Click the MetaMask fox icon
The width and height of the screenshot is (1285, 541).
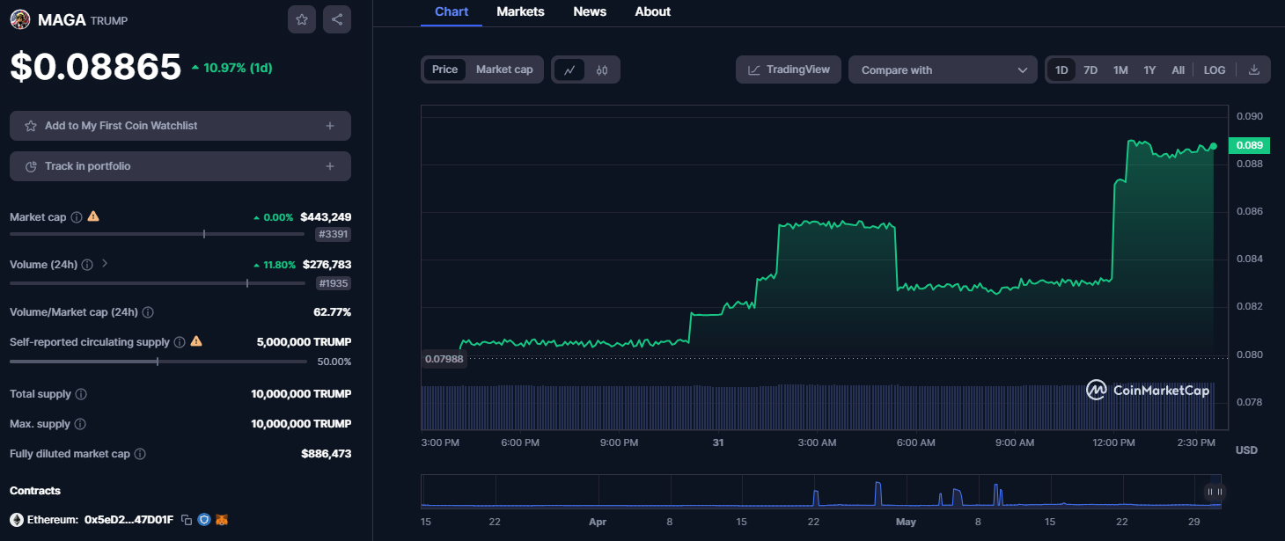[222, 520]
